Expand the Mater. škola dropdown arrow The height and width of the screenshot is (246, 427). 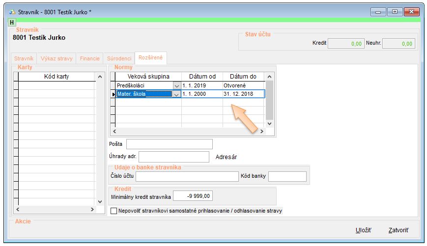coord(177,94)
